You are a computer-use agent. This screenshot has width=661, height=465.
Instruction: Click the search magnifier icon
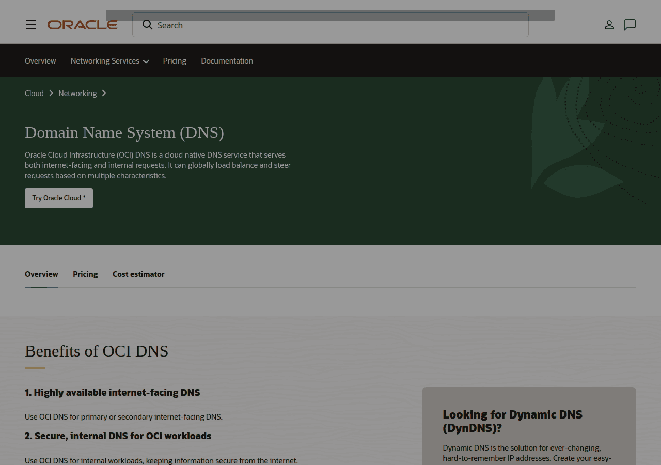(x=147, y=25)
